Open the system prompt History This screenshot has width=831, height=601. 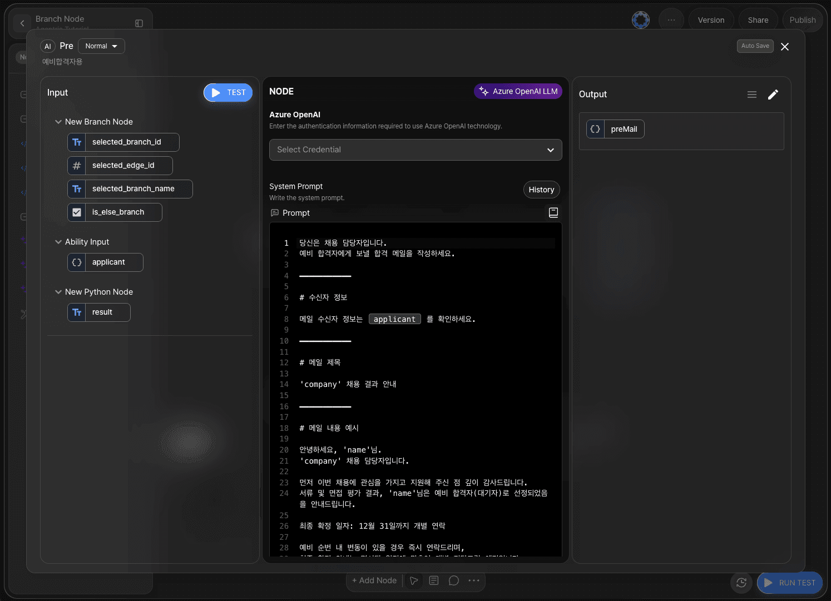[541, 190]
